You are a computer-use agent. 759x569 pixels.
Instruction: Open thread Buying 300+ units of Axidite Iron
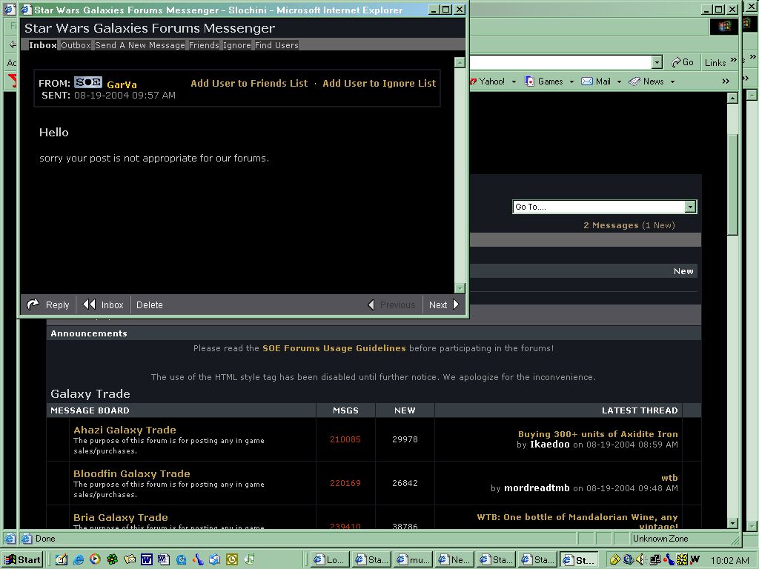click(598, 434)
